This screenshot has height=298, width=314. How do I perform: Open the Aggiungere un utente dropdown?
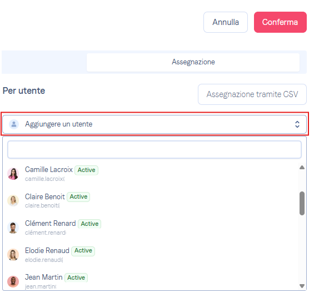click(154, 124)
